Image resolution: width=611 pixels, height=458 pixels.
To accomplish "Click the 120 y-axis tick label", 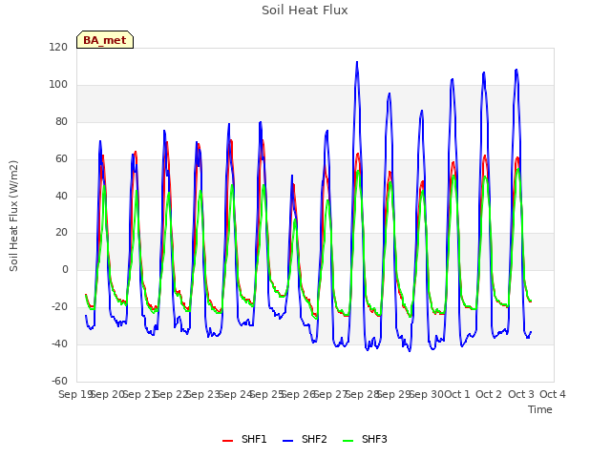I will click(x=58, y=47).
